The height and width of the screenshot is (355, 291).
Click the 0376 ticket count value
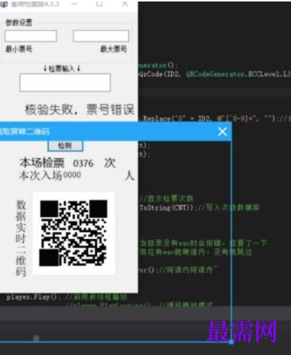[83, 164]
